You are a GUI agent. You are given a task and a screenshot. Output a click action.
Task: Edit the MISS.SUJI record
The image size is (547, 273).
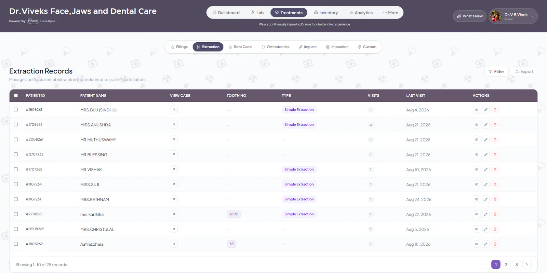(486, 184)
